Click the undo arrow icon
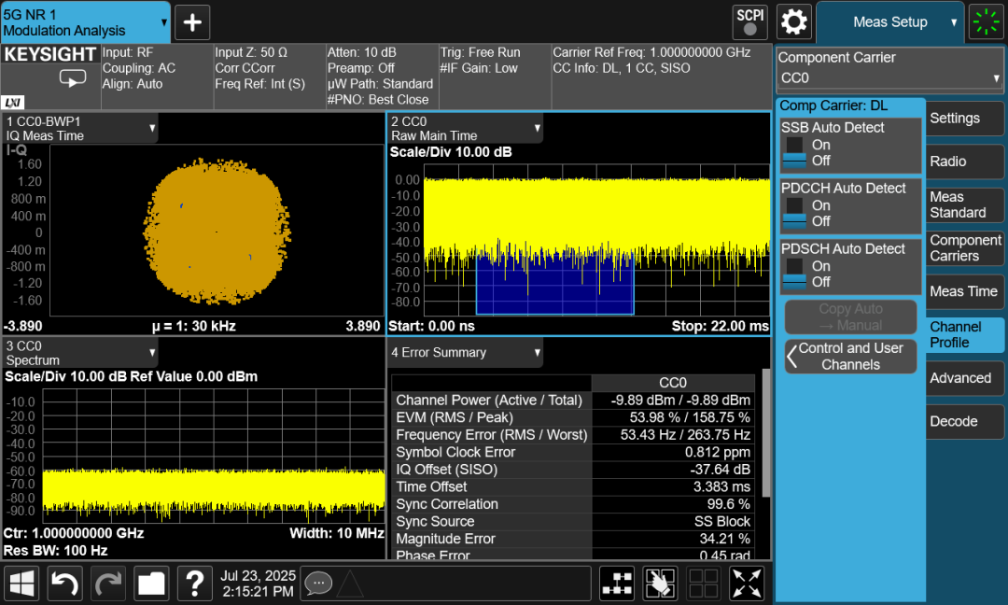 pyautogui.click(x=64, y=584)
